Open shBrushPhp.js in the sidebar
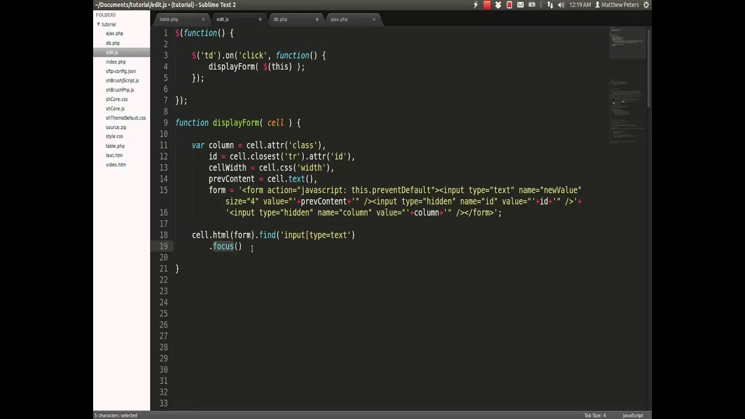745x419 pixels. pyautogui.click(x=119, y=90)
